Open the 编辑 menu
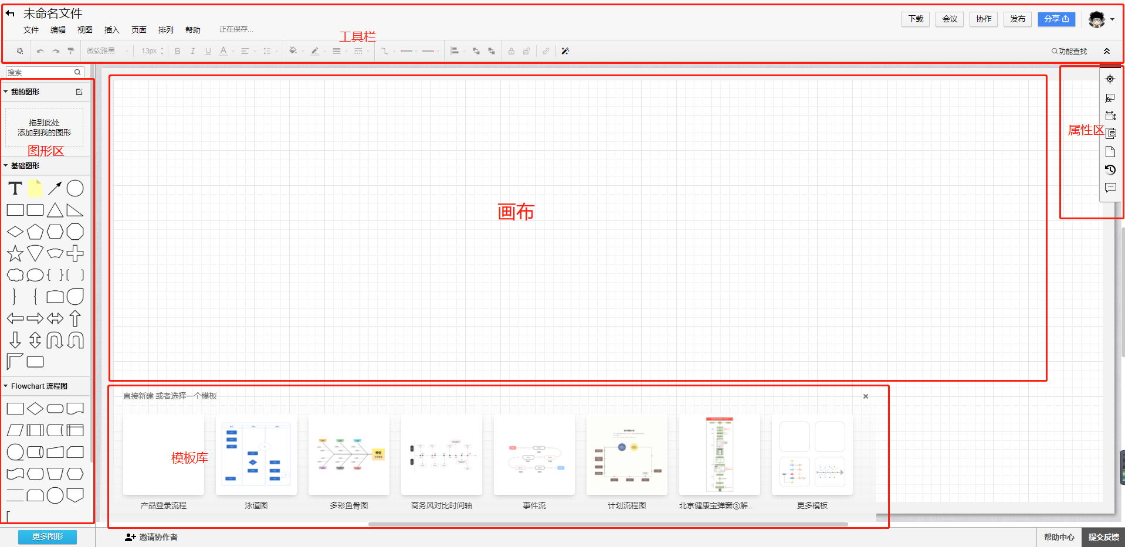The height and width of the screenshot is (547, 1125). [x=58, y=30]
